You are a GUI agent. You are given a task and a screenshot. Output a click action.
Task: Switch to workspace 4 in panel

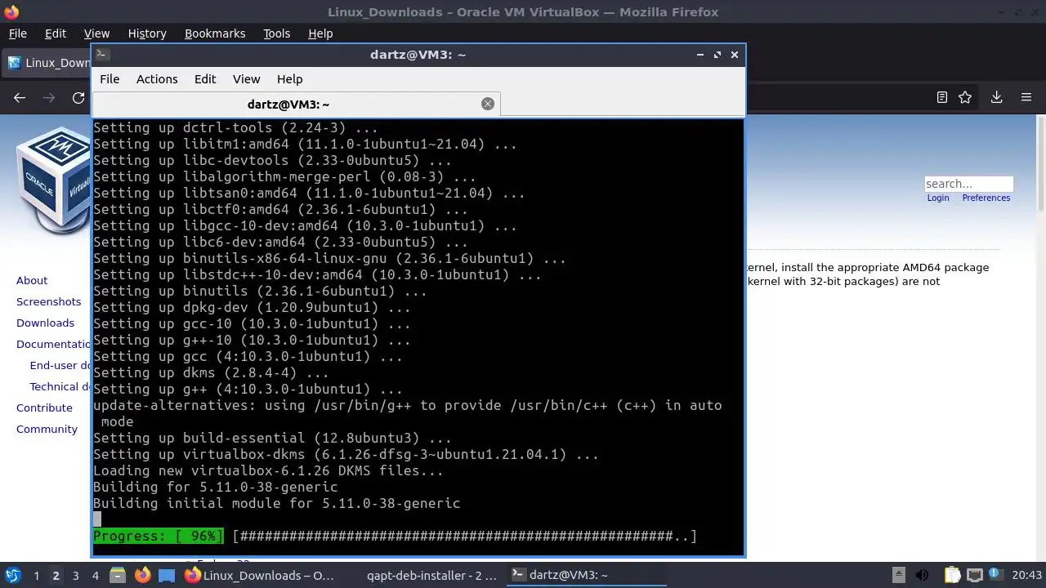pos(95,576)
